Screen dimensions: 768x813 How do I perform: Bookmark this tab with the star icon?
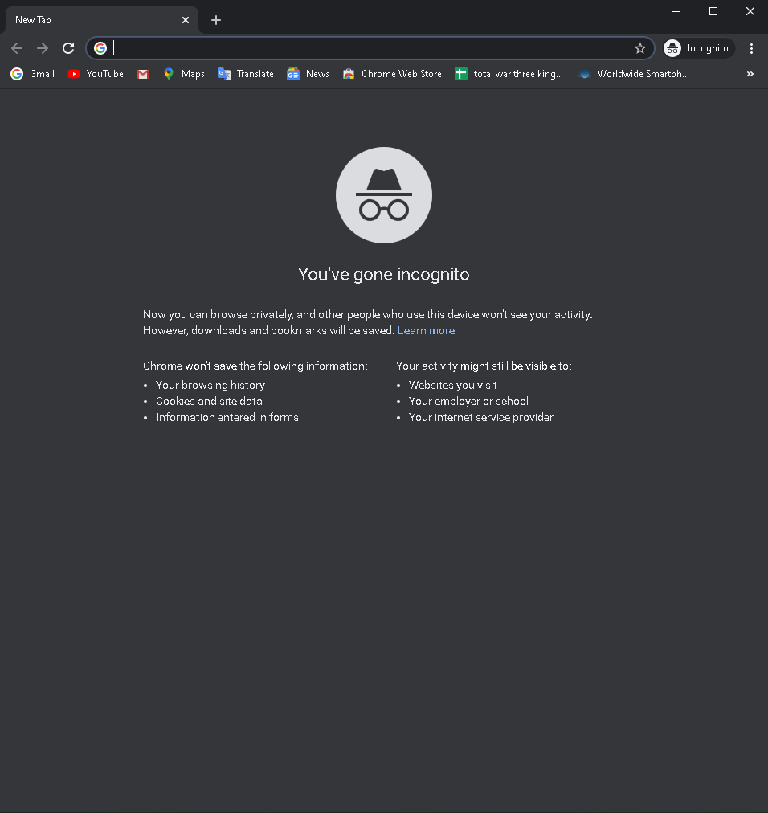[x=640, y=48]
